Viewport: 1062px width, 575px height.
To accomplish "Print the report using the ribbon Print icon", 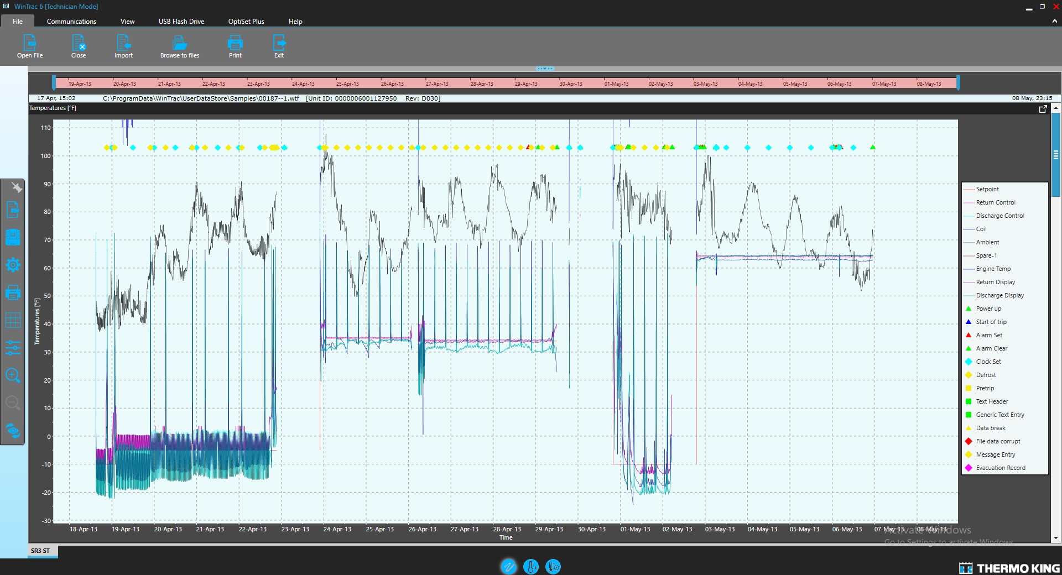I will click(235, 46).
